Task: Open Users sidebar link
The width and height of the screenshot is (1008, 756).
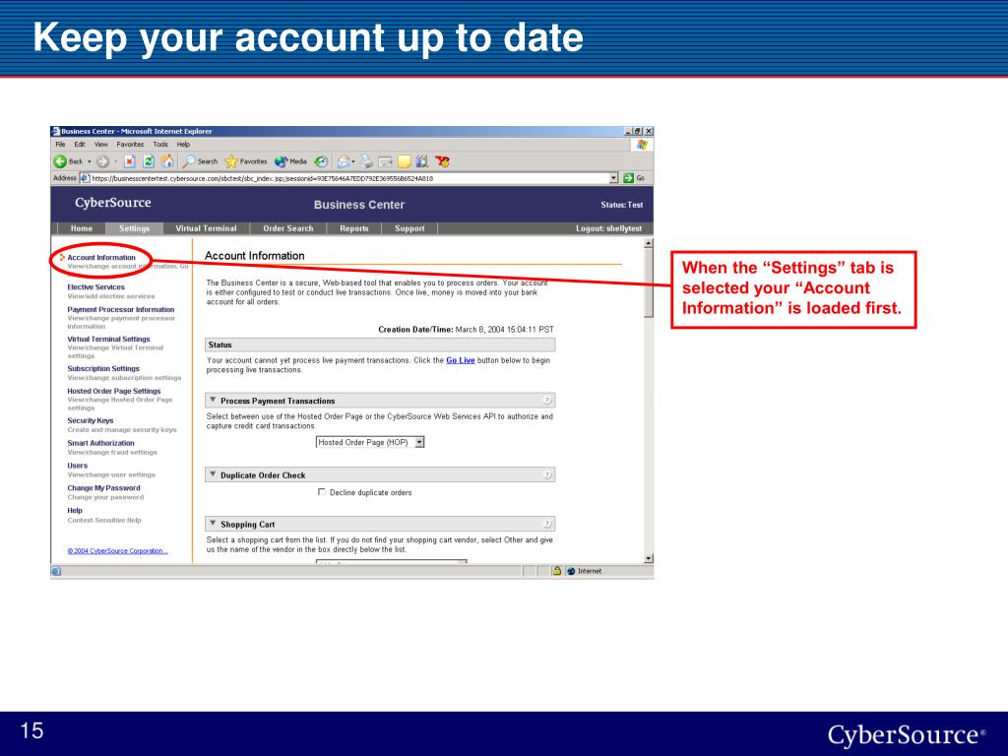Action: pyautogui.click(x=77, y=466)
